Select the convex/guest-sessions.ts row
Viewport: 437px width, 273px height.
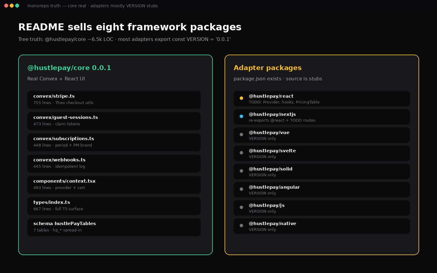coord(114,121)
